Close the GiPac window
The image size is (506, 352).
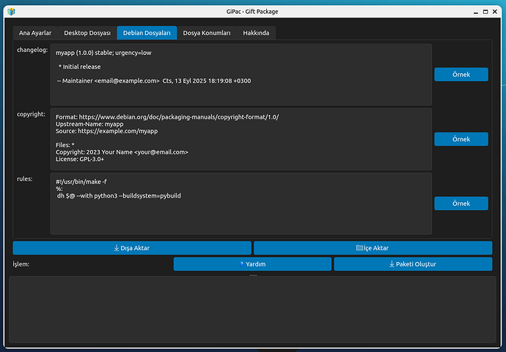[x=495, y=12]
